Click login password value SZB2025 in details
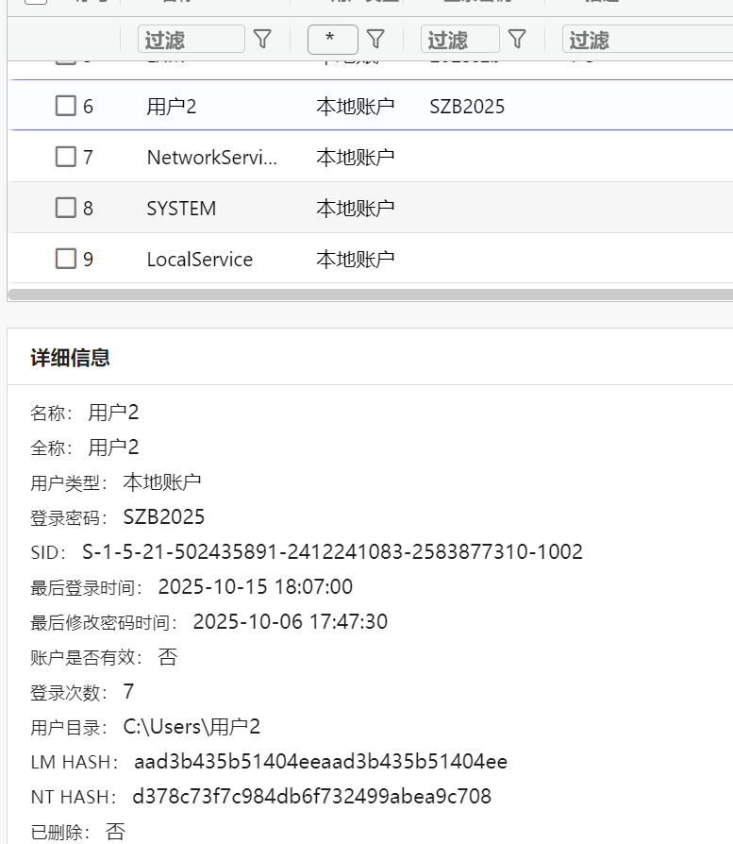733x844 pixels. click(x=164, y=516)
